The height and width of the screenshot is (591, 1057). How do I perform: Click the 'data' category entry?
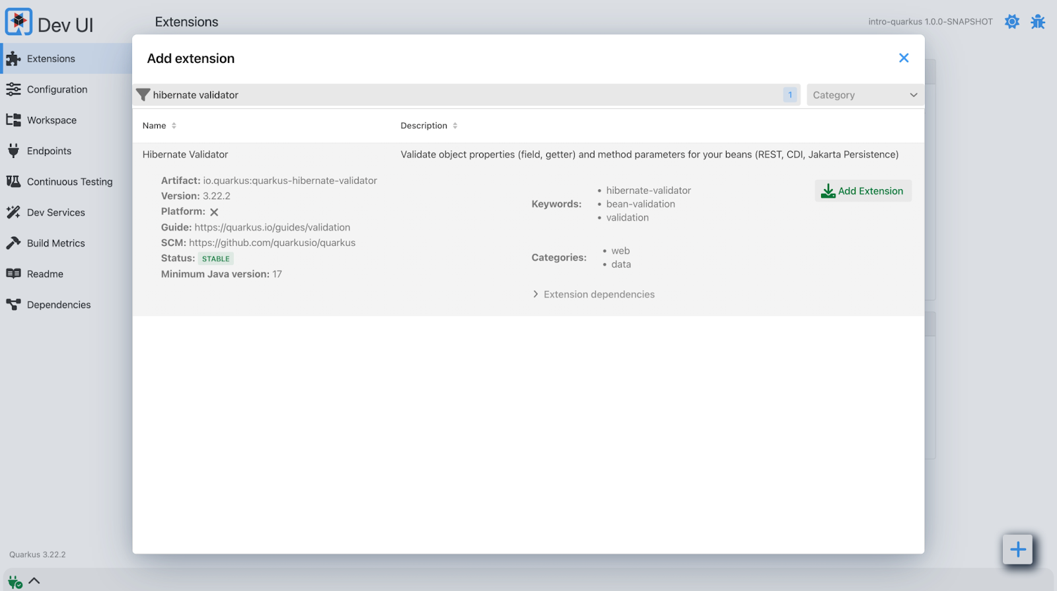[621, 264]
